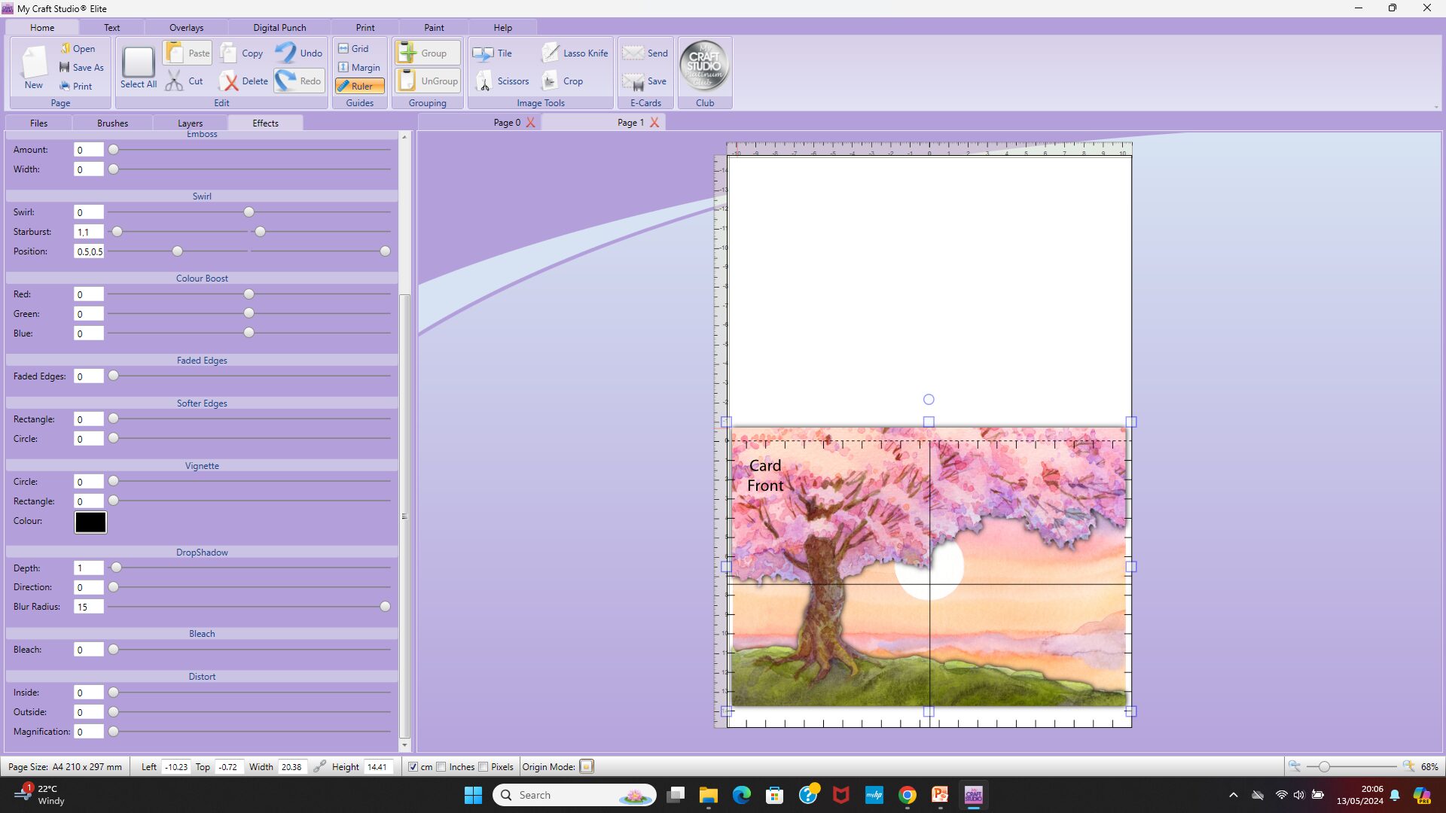
Task: Click the DropShadow Depth value field
Action: (x=88, y=568)
